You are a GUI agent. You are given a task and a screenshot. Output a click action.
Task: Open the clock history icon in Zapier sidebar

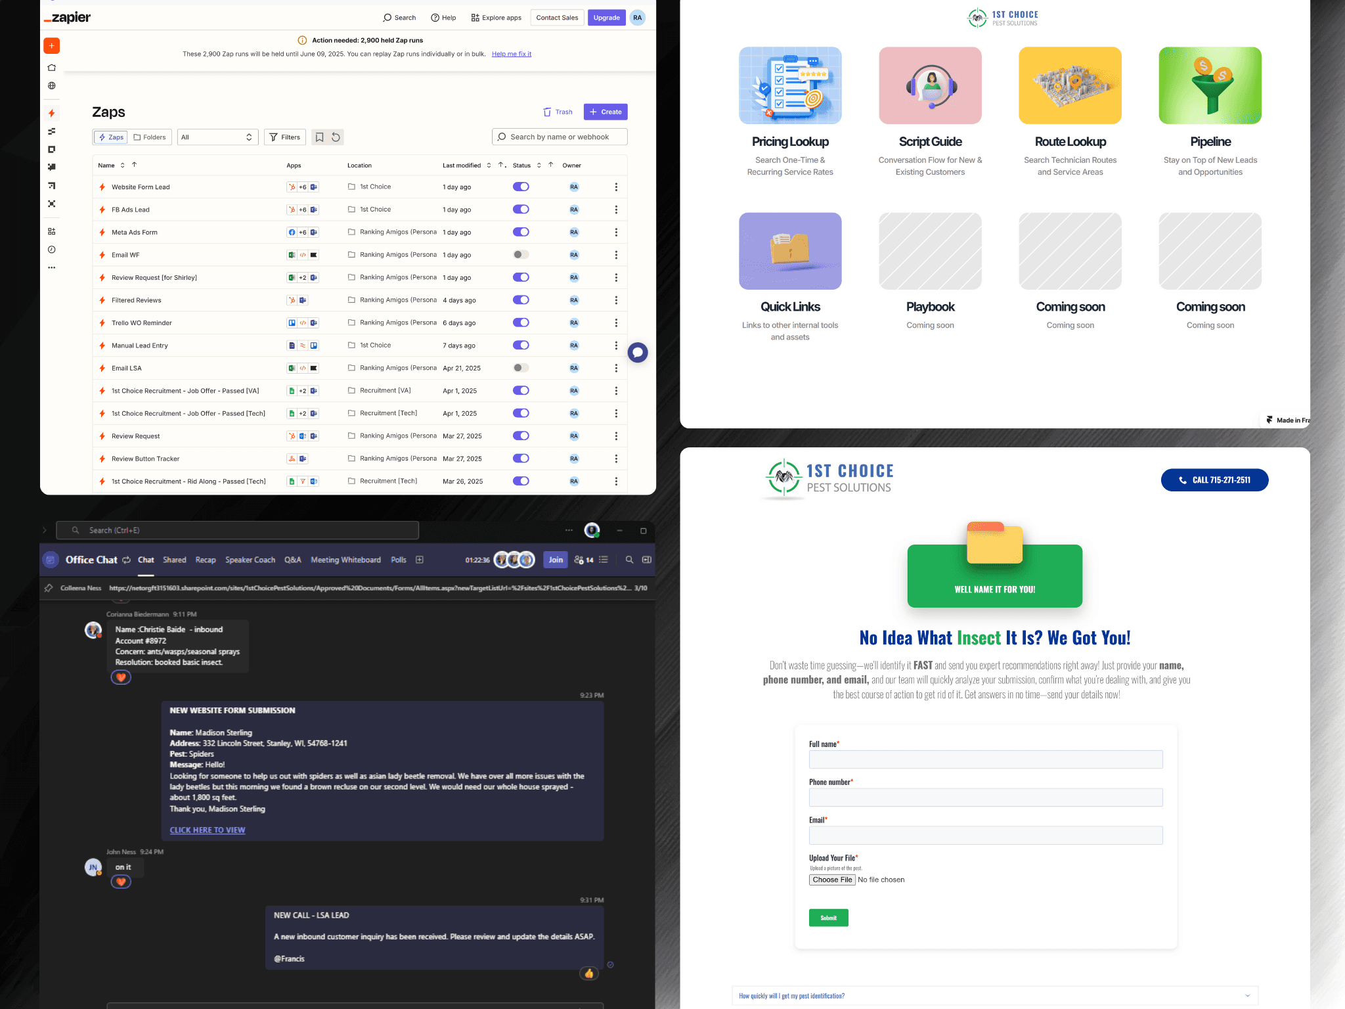click(51, 250)
